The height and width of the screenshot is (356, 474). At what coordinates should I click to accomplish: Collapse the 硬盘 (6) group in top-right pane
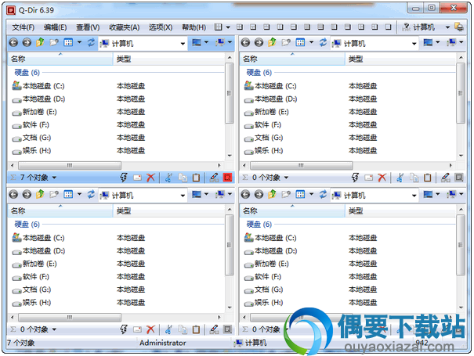[x=259, y=73]
